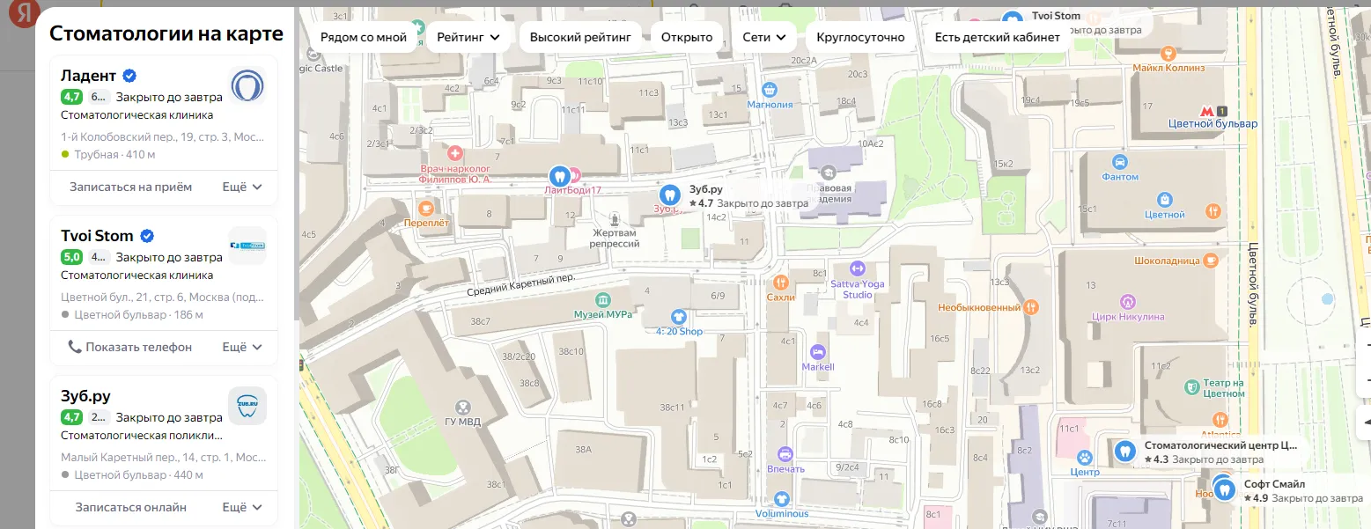Click the Сахли restaurant icon
This screenshot has width=1371, height=529.
pyautogui.click(x=780, y=283)
